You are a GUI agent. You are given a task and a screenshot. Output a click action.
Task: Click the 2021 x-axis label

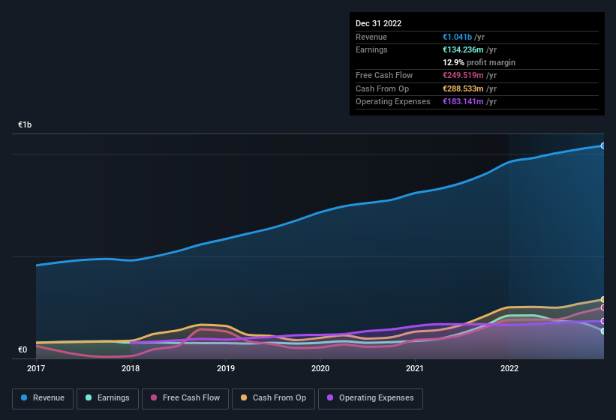(x=415, y=368)
